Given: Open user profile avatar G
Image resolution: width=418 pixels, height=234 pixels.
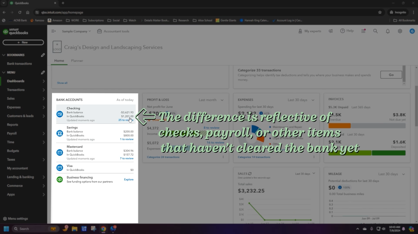Looking at the screenshot, I should tap(412, 31).
